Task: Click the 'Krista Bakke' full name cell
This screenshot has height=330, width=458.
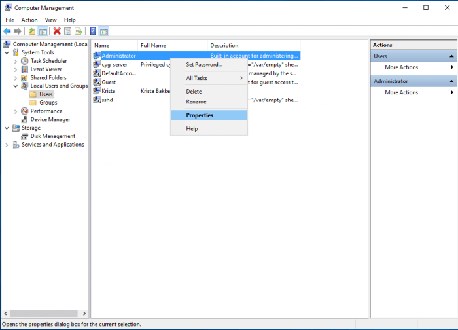Action: [x=156, y=91]
